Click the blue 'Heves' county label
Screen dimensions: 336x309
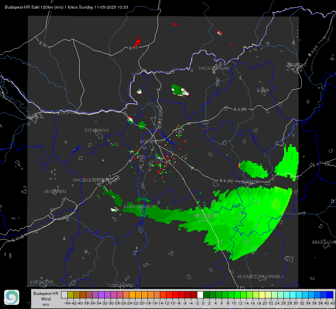[x=254, y=140]
